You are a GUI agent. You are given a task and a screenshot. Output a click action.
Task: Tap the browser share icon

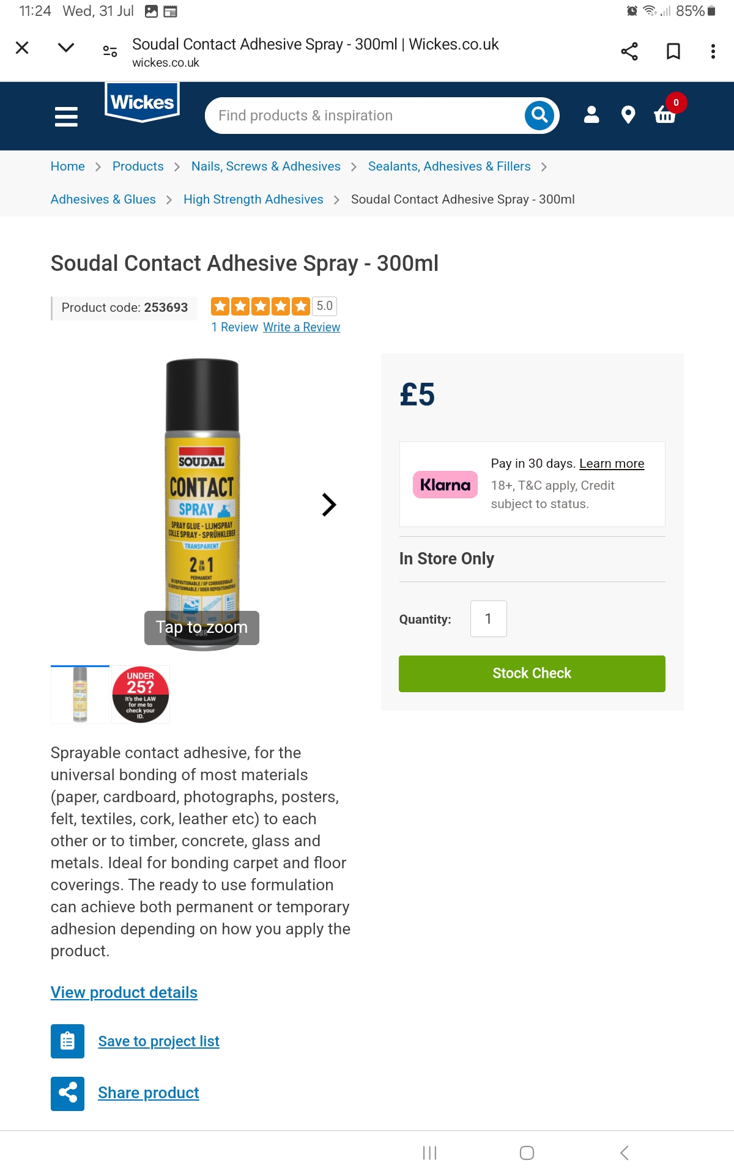(x=629, y=51)
